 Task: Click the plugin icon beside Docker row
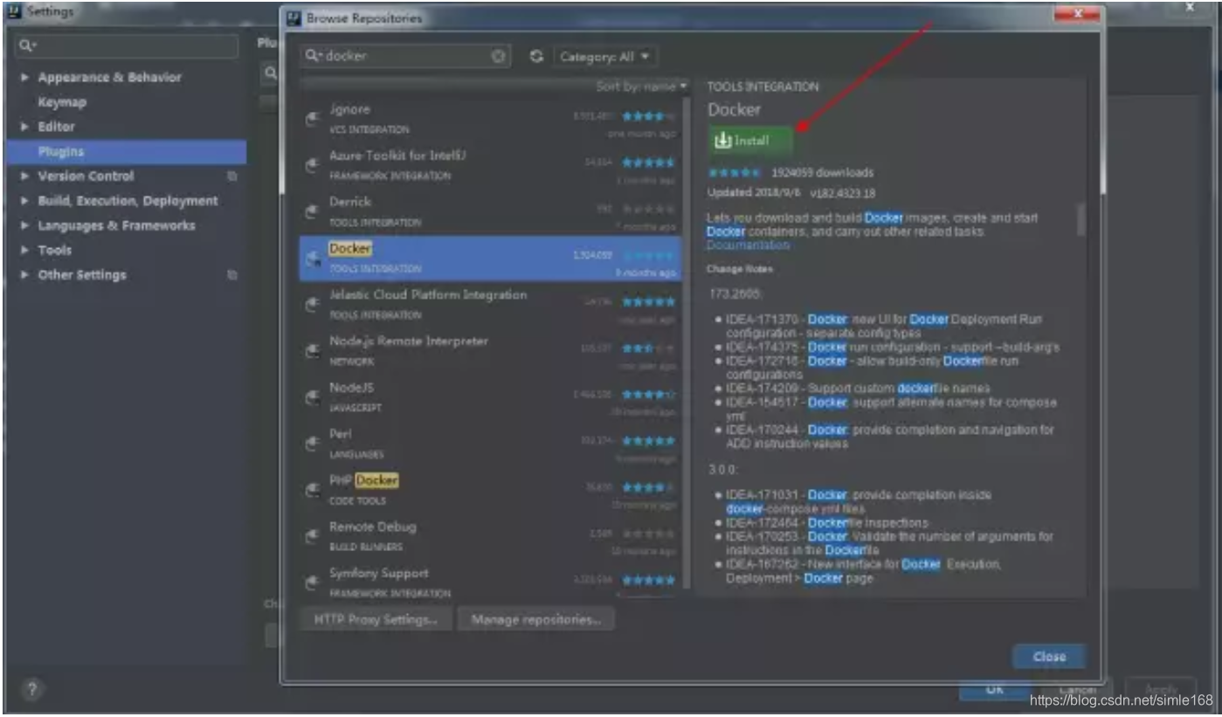(x=312, y=259)
